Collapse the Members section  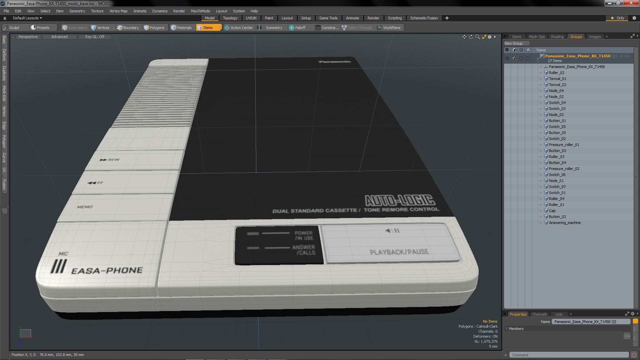(507, 329)
